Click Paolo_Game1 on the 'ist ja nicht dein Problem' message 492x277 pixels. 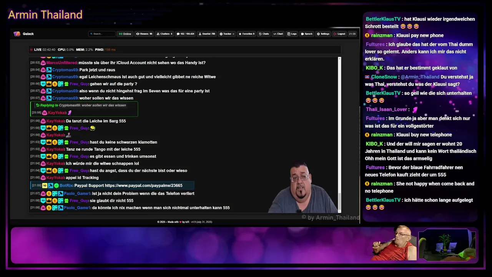pyautogui.click(x=77, y=194)
